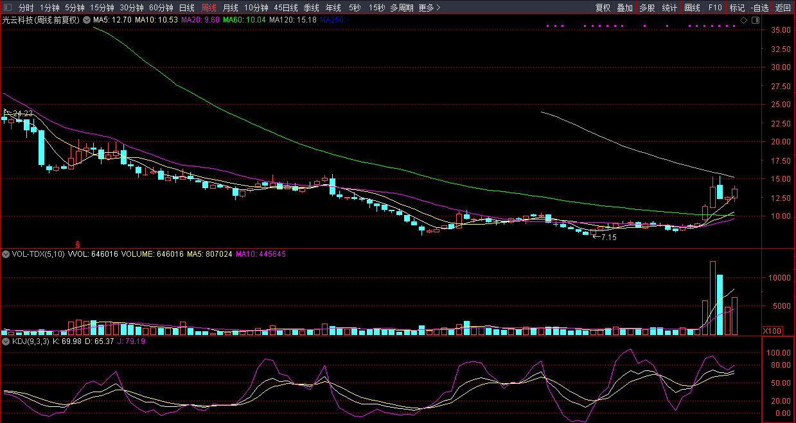Screen dimensions: 796x423
Task: Click 返回 to go back
Action: pos(783,8)
